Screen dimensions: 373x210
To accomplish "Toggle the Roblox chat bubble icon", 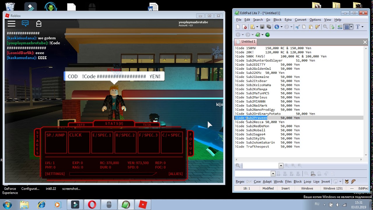I will pos(25,24).
